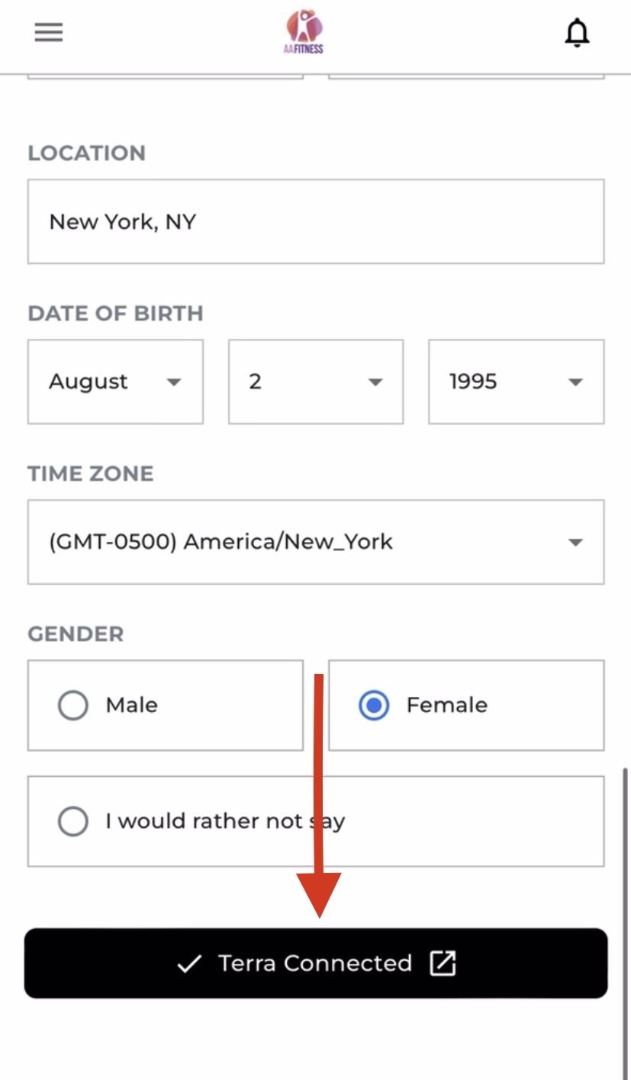
Task: Open the birth day dropdown showing 2
Action: click(315, 382)
